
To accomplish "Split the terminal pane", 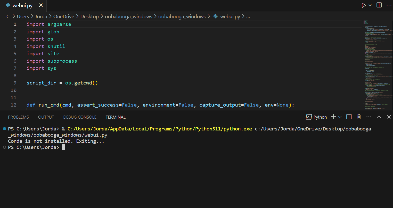I will [x=349, y=117].
